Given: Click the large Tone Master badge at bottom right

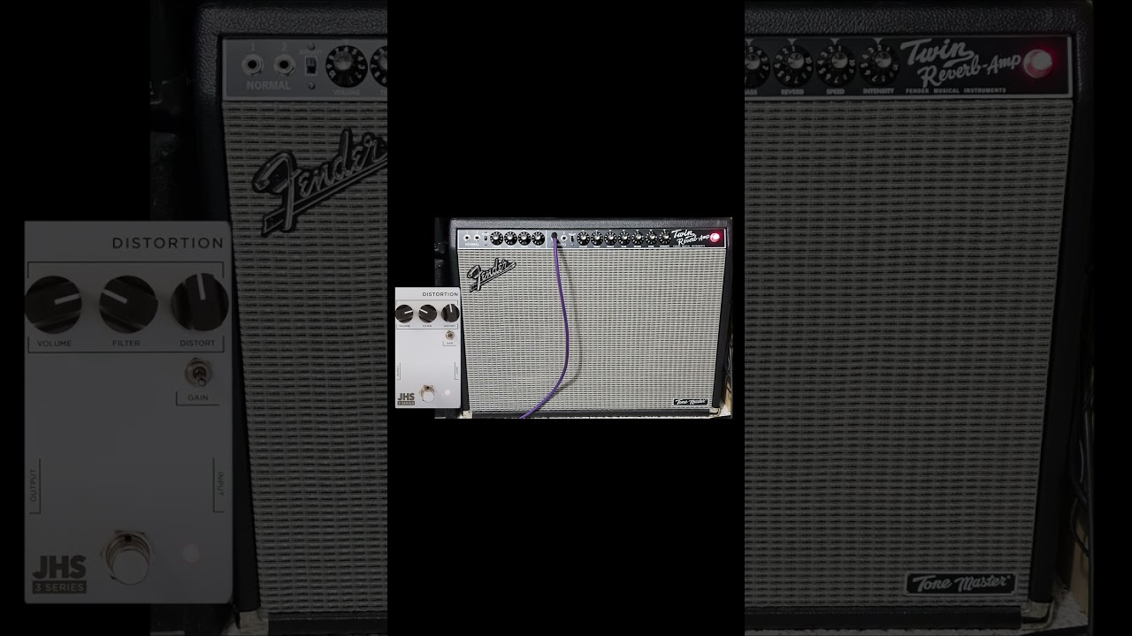Looking at the screenshot, I should coord(960,583).
